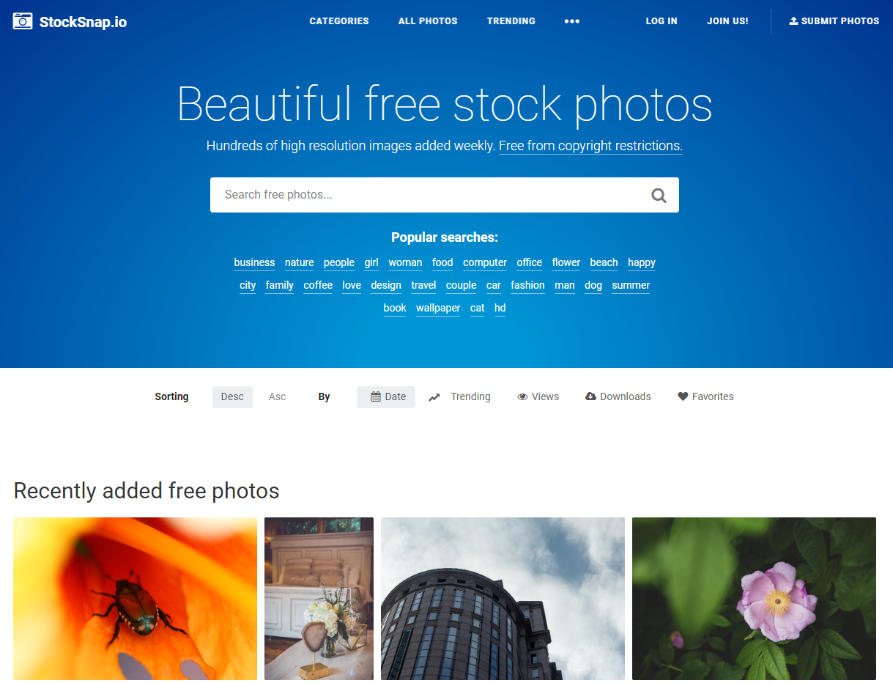Select Desc sorting order
Image resolution: width=893 pixels, height=683 pixels.
click(x=232, y=397)
